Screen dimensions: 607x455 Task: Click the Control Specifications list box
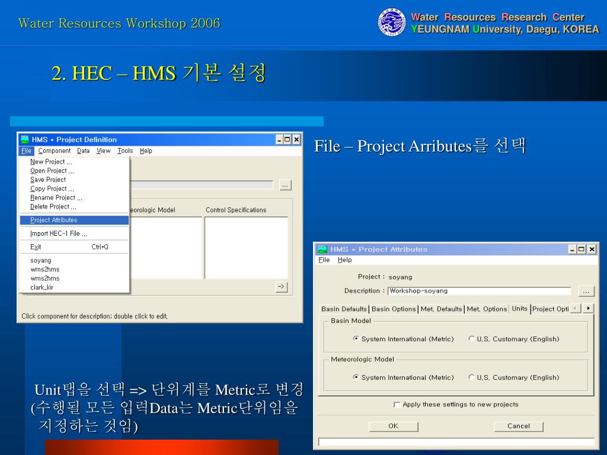coord(246,248)
